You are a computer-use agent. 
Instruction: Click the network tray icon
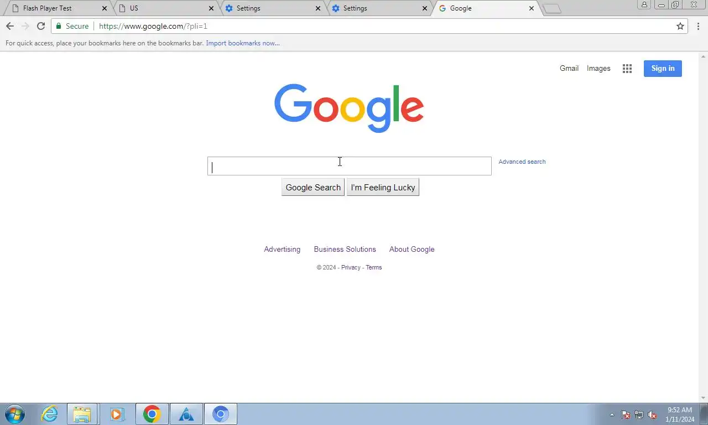coord(639,414)
